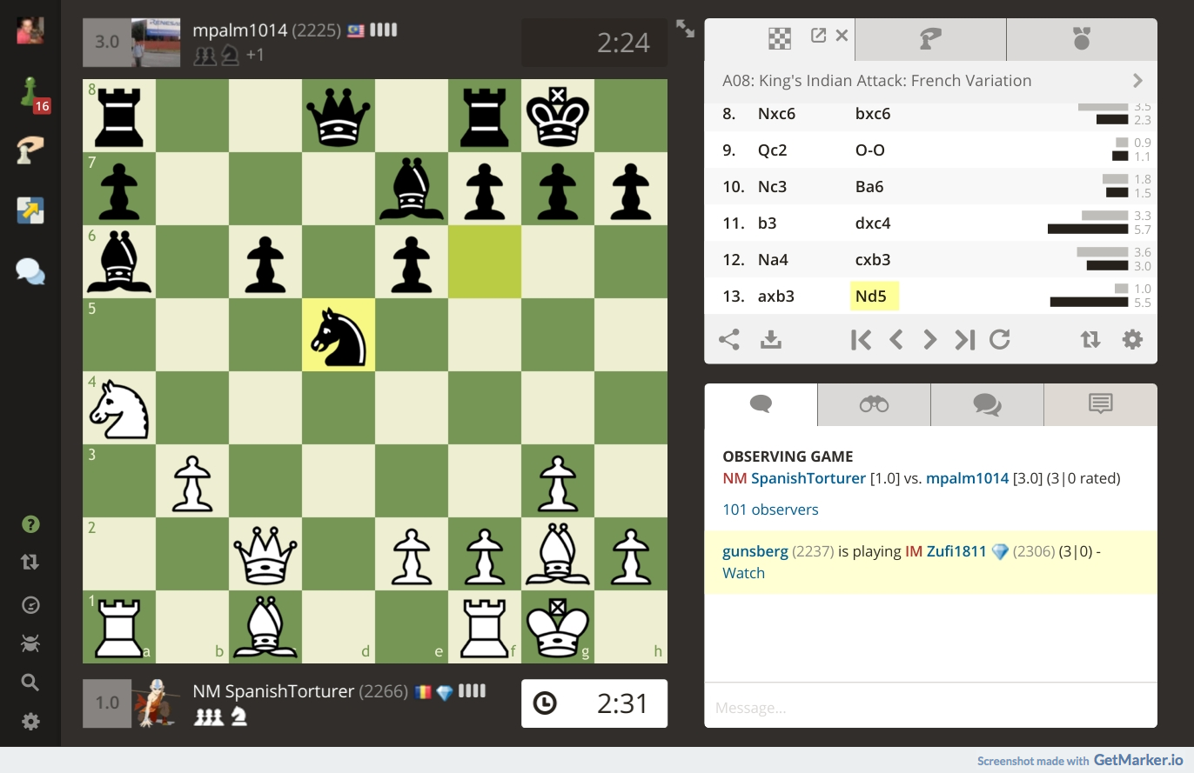Screen dimensions: 1194x773
Task: Step forward one move
Action: tap(929, 339)
